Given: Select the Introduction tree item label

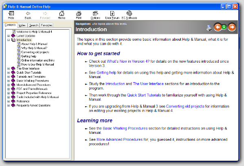Looking at the screenshot, I should click(x=24, y=40).
